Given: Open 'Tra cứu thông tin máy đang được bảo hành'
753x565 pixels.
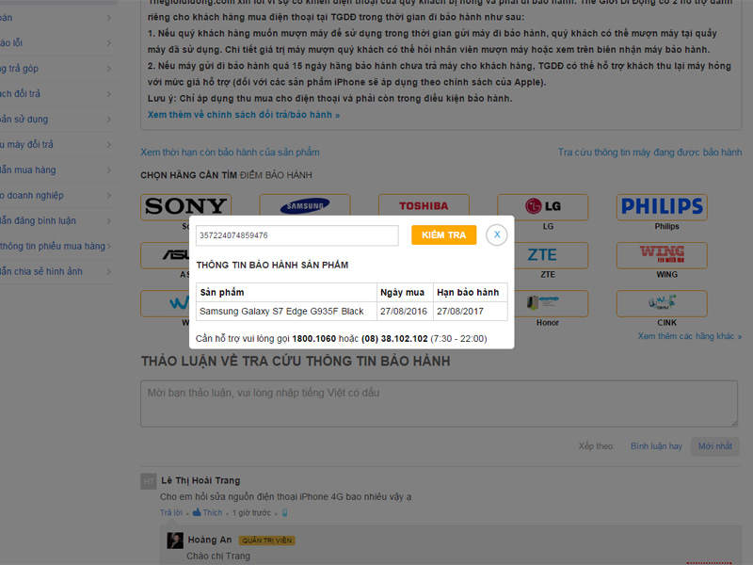Looking at the screenshot, I should point(649,153).
